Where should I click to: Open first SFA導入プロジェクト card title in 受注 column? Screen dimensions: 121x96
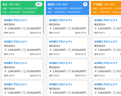[x=16, y=20]
